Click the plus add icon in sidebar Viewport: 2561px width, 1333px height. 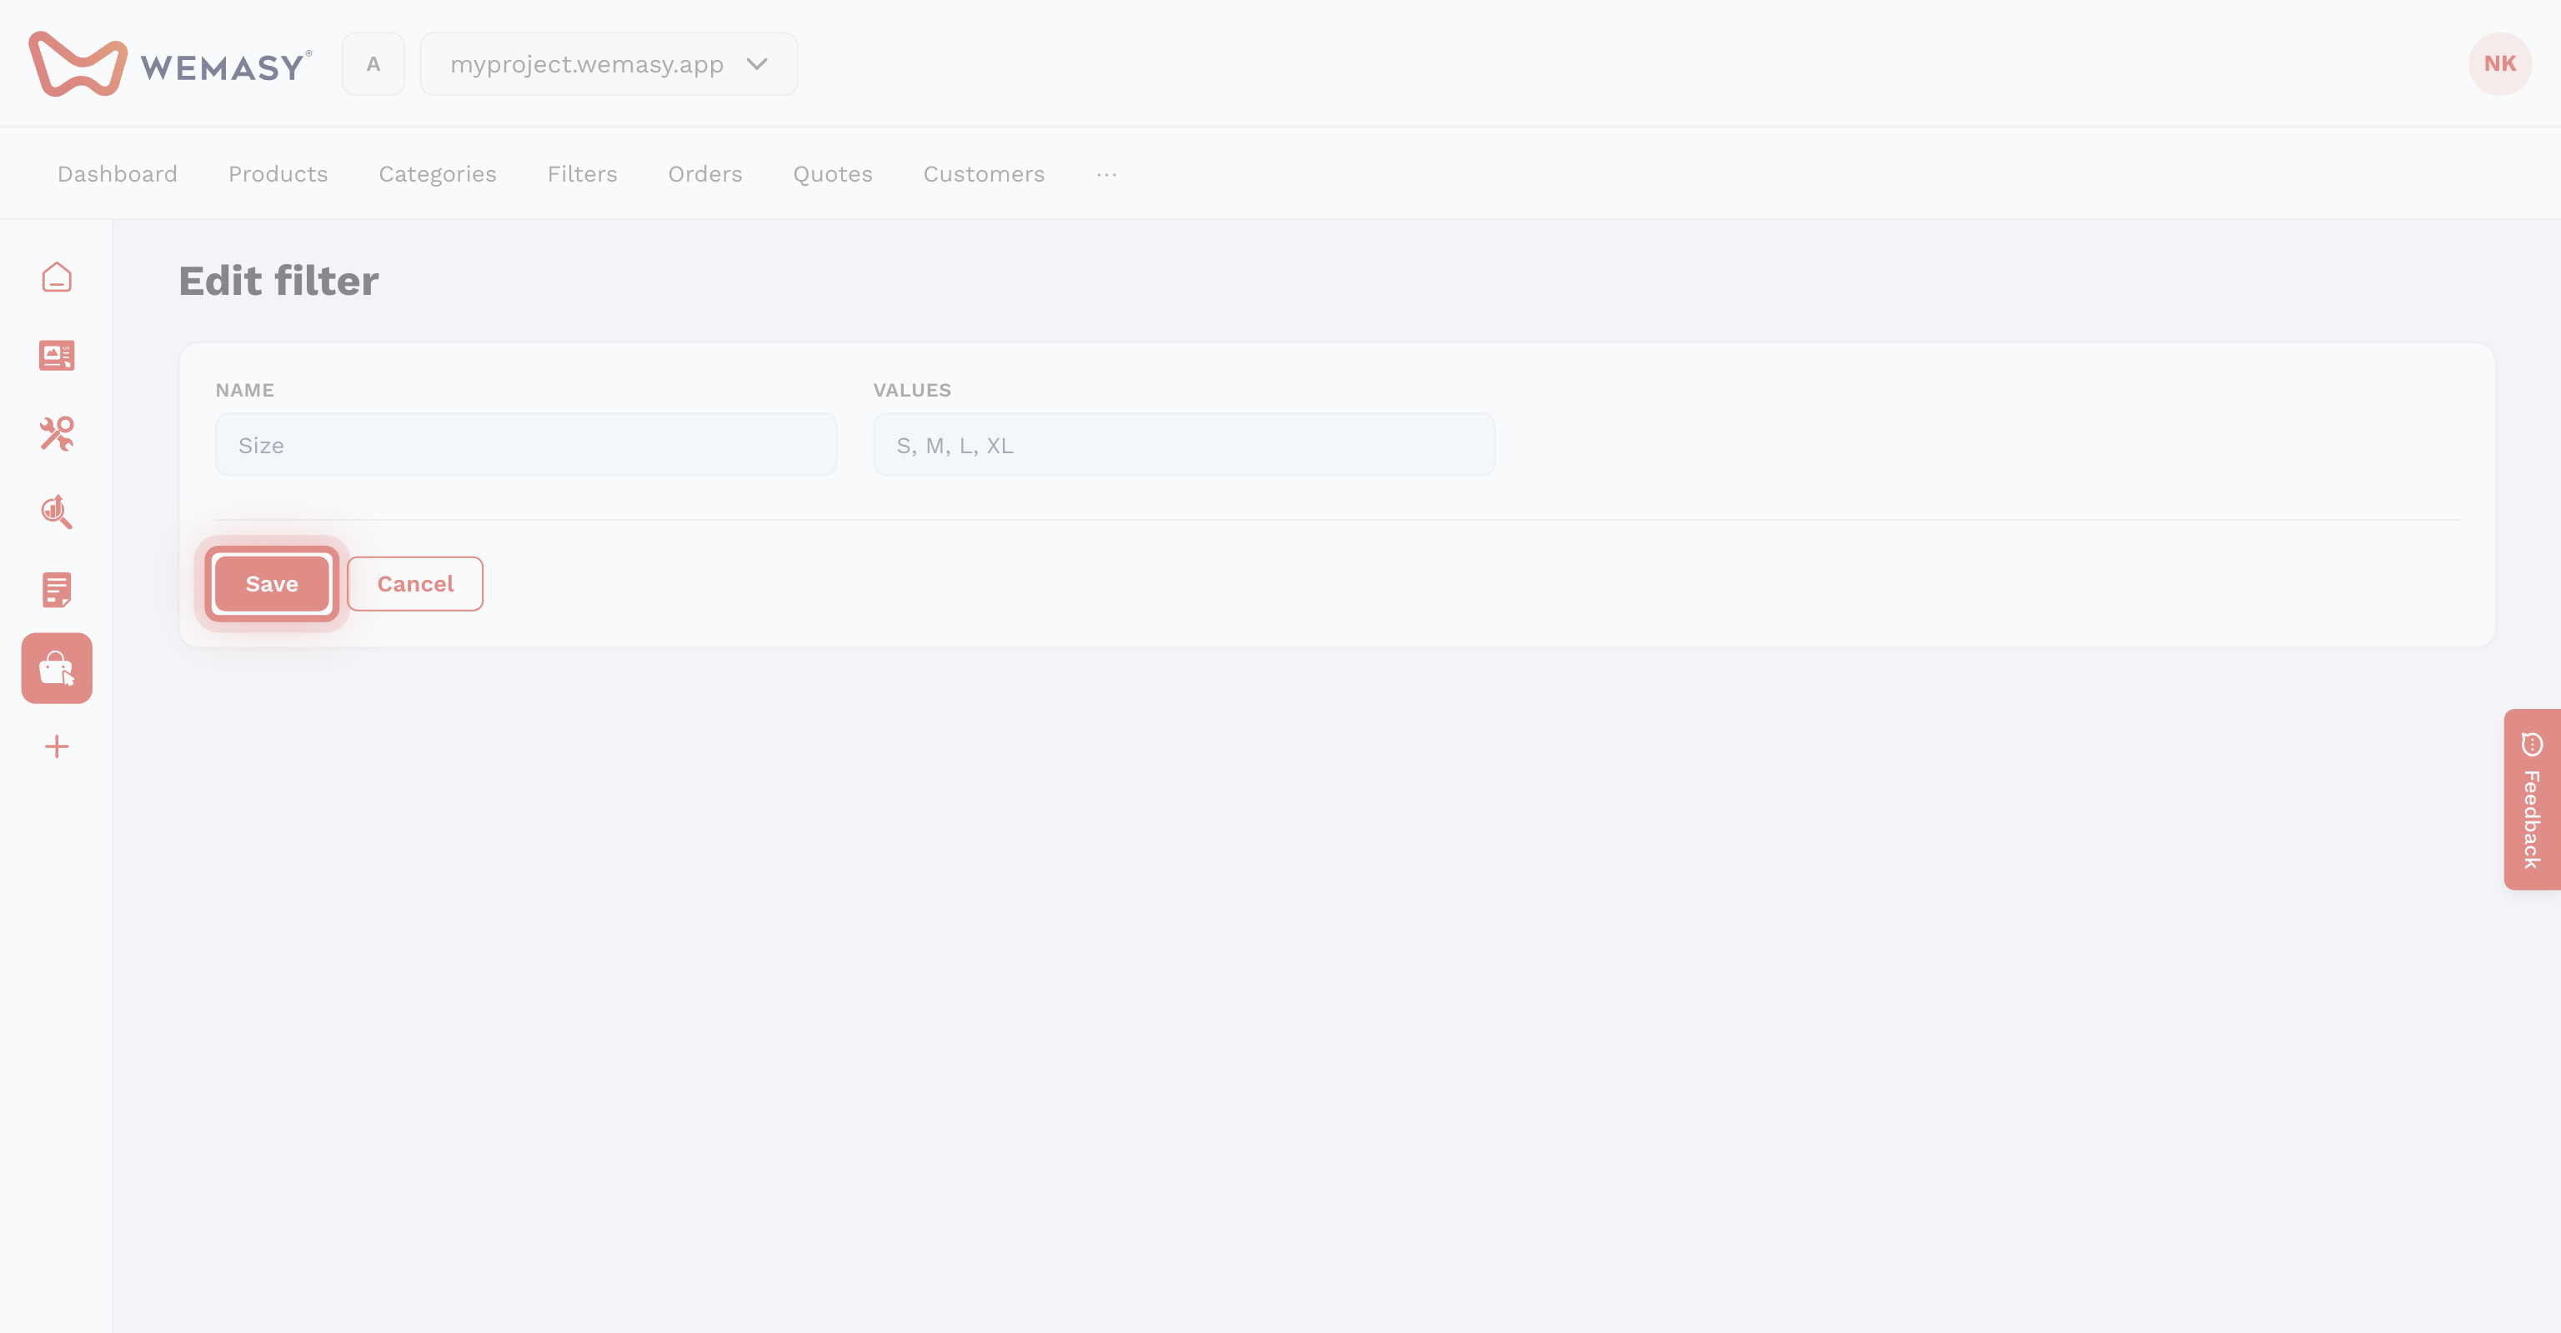click(x=57, y=747)
